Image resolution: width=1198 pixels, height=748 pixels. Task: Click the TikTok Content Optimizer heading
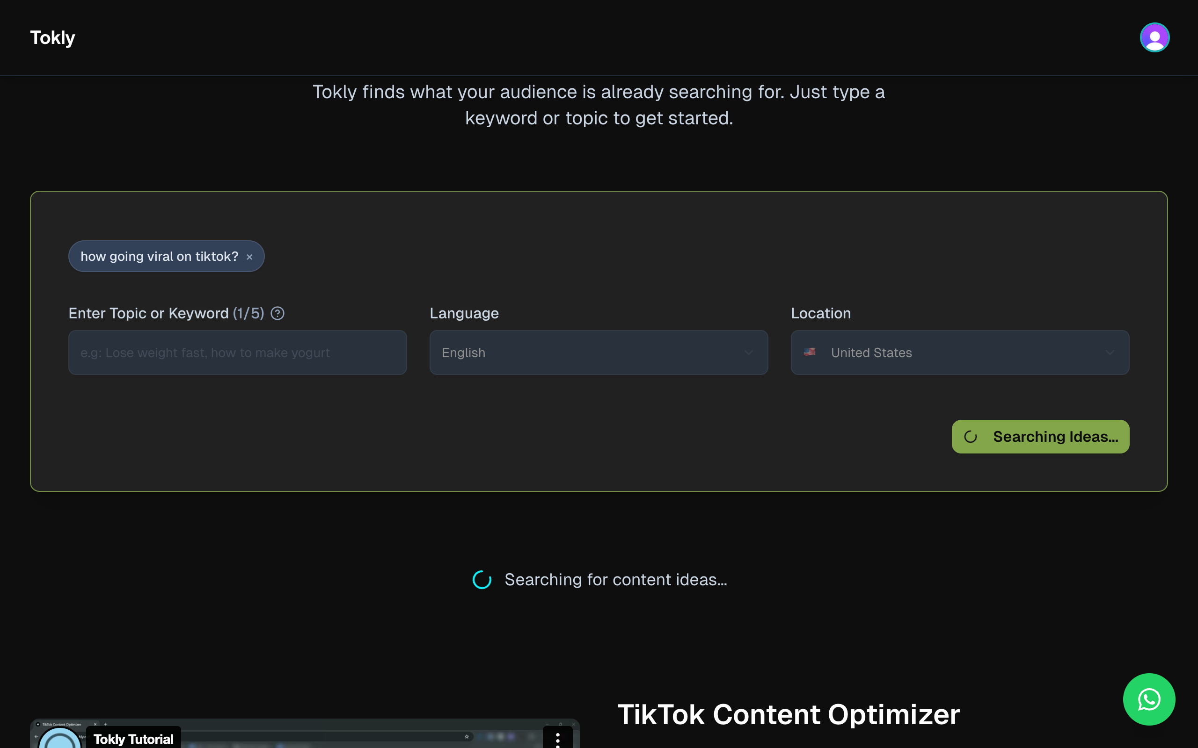[789, 714]
